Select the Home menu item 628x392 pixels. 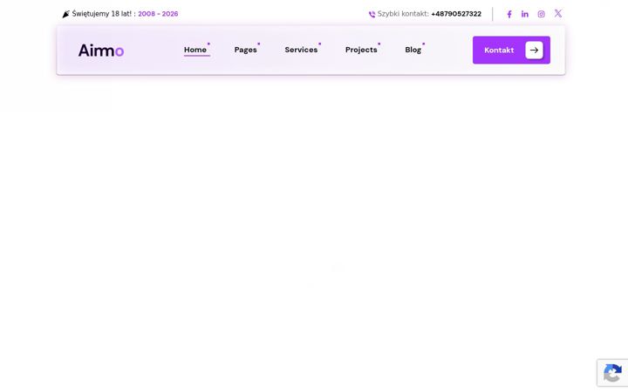[195, 50]
